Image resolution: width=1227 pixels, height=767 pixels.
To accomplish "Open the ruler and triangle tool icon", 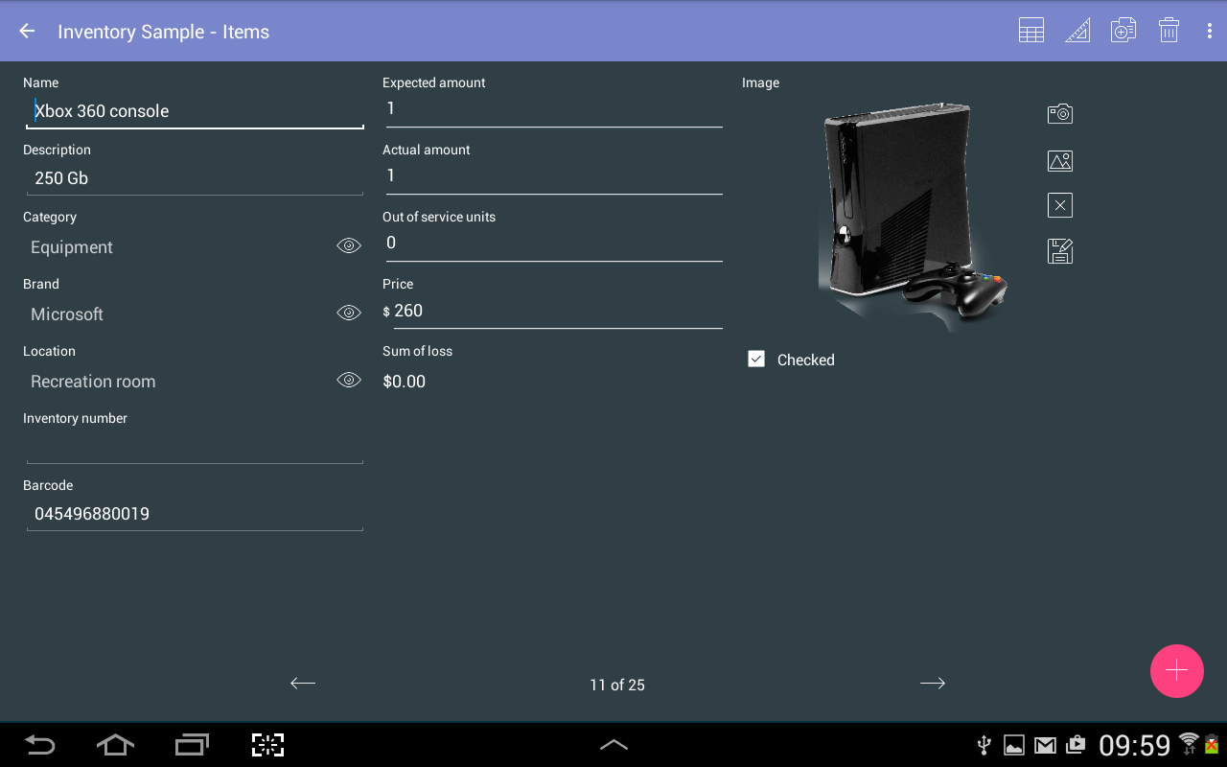I will pyautogui.click(x=1077, y=31).
